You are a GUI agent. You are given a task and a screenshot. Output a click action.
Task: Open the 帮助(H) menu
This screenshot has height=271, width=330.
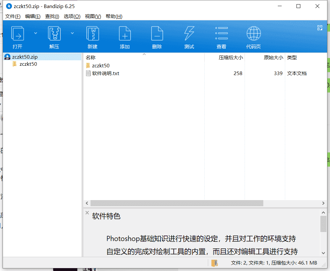pos(114,16)
